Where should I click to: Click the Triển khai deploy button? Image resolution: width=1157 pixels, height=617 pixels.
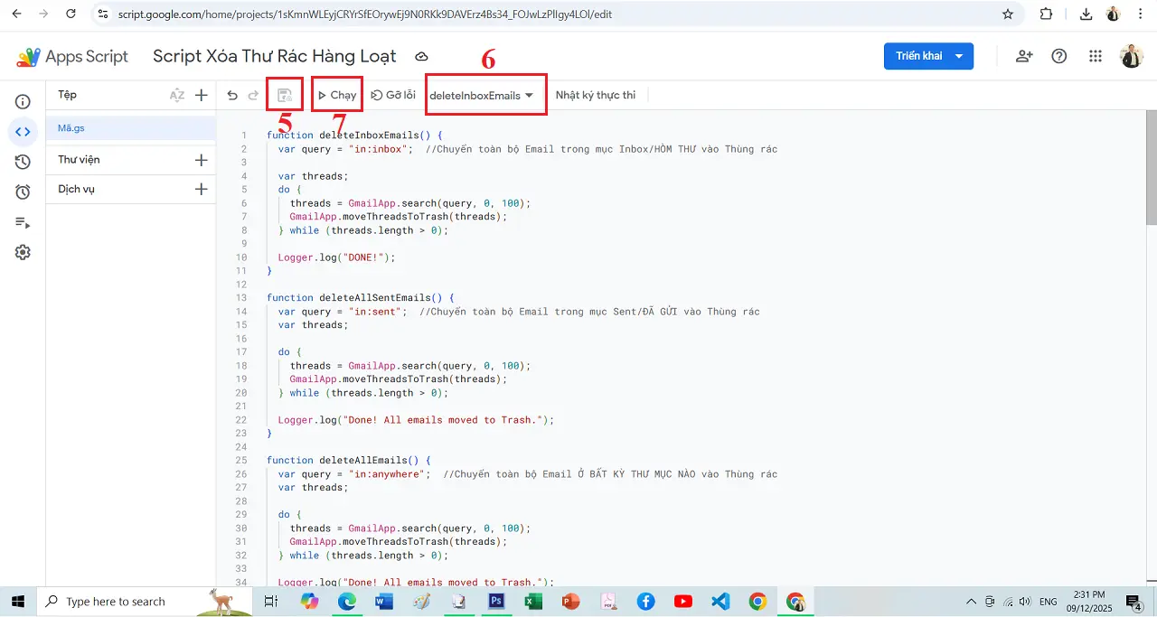(928, 56)
